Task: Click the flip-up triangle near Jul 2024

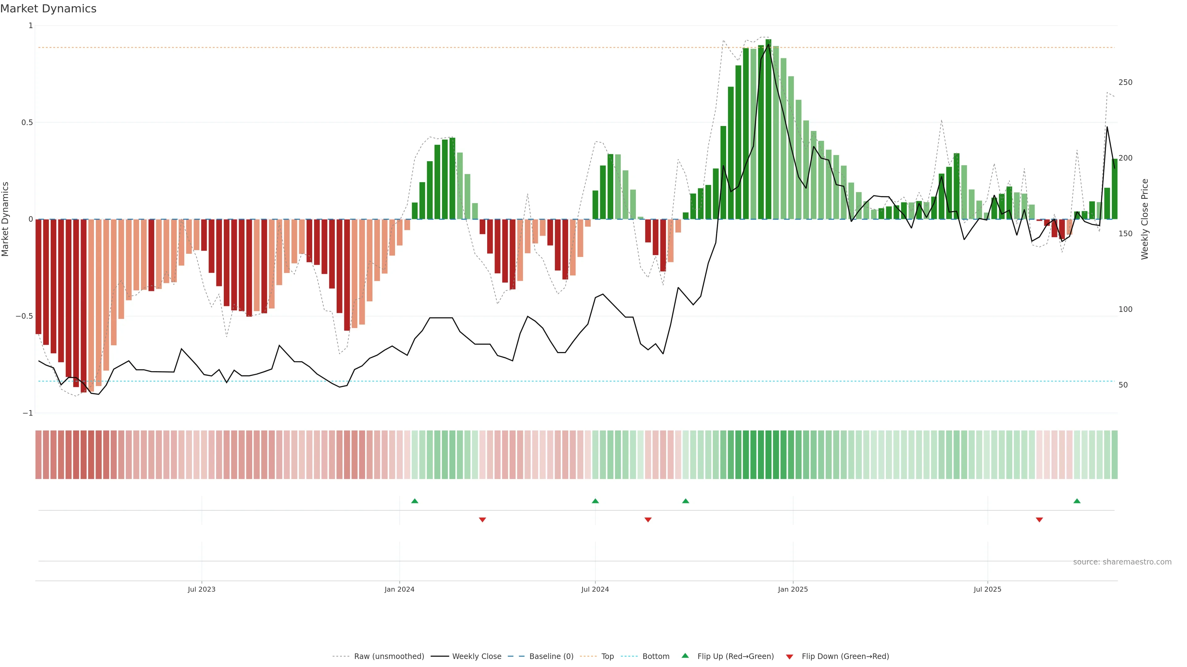Action: click(x=595, y=501)
